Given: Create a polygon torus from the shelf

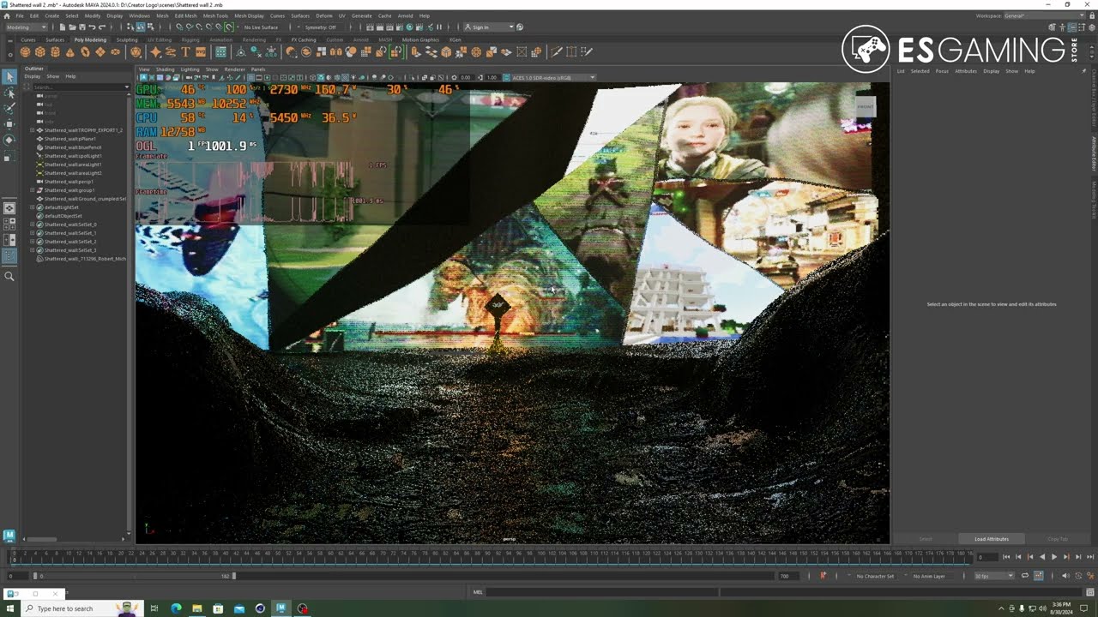Looking at the screenshot, I should click(x=85, y=52).
